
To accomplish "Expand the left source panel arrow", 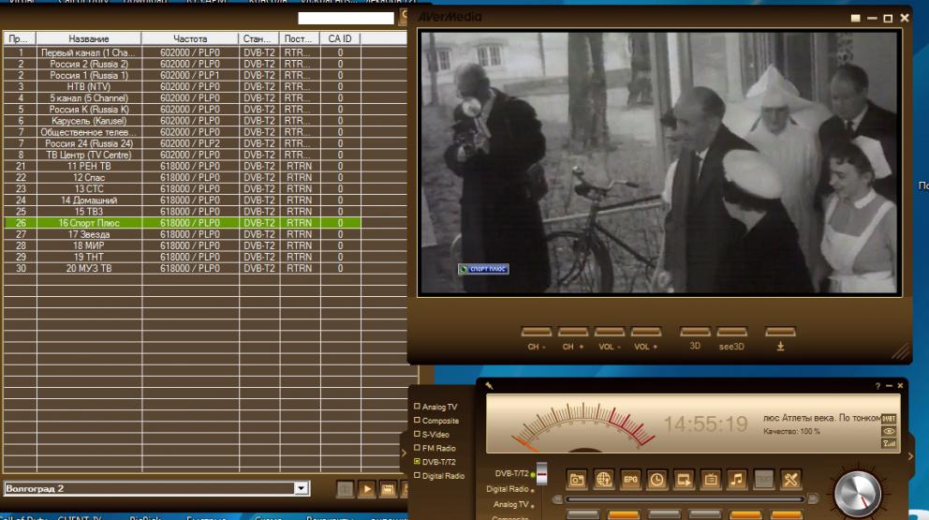I will [405, 453].
